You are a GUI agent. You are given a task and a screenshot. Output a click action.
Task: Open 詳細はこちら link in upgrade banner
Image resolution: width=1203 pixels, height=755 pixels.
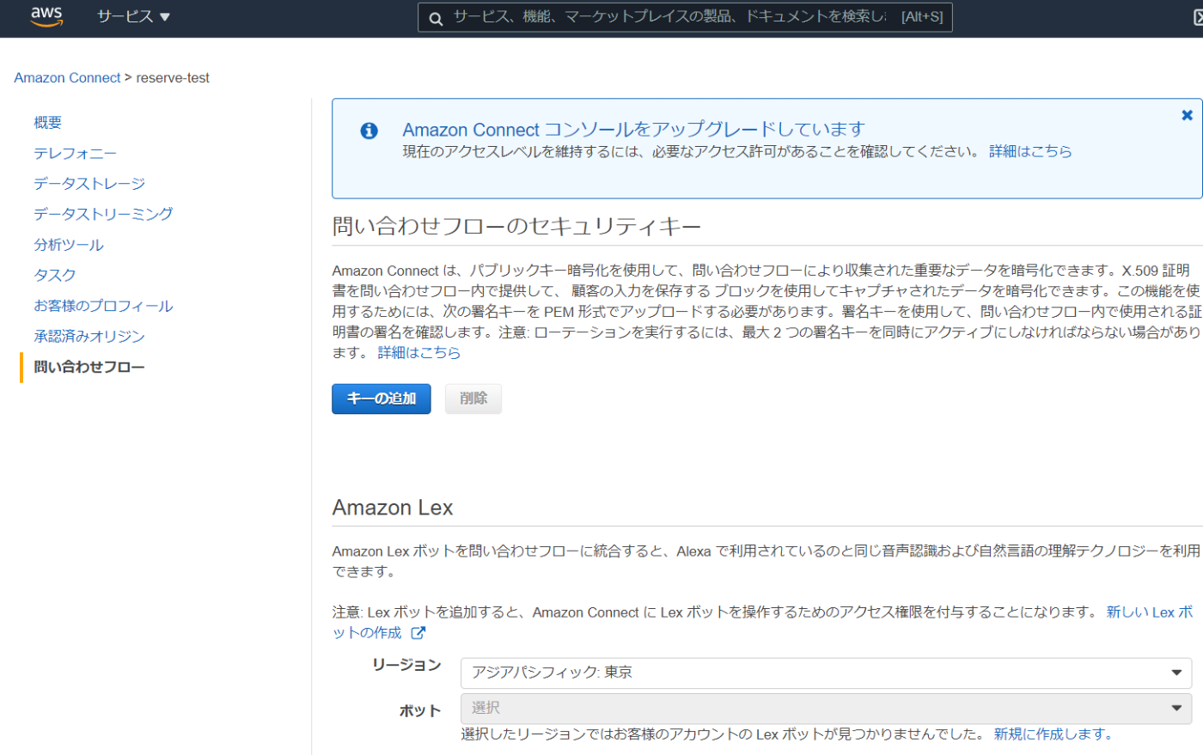tap(1030, 151)
